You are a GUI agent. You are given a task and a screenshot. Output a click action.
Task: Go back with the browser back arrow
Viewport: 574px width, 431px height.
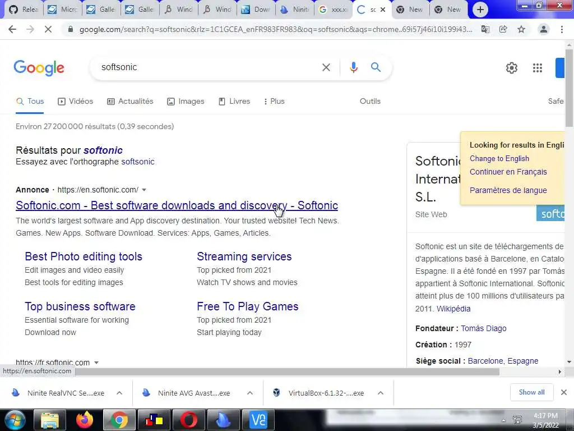pyautogui.click(x=12, y=29)
